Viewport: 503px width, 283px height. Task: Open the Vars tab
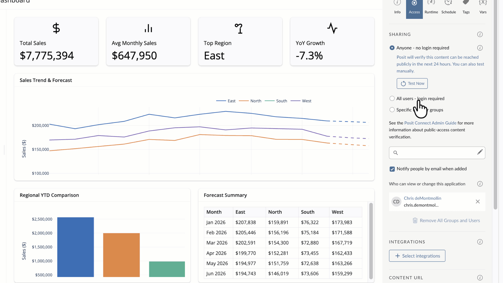coord(483,7)
